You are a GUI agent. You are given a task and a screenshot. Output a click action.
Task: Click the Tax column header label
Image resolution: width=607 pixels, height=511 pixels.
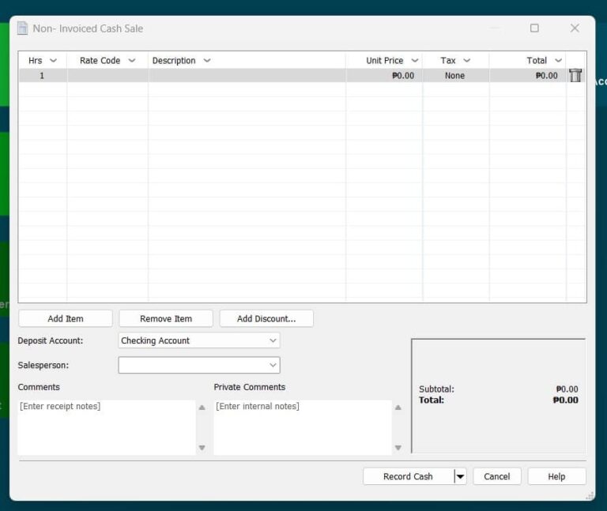point(448,60)
